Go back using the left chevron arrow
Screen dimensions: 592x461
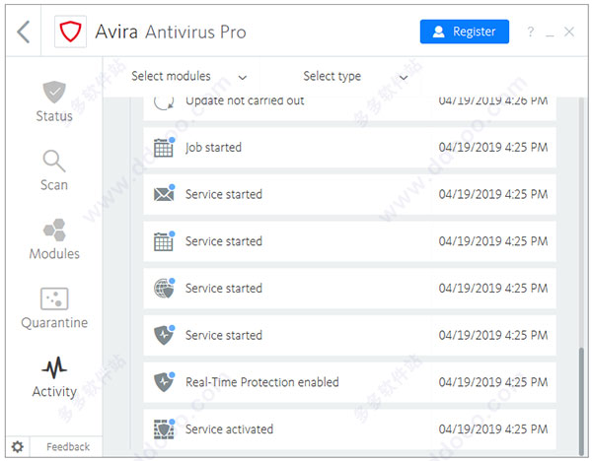click(x=24, y=32)
